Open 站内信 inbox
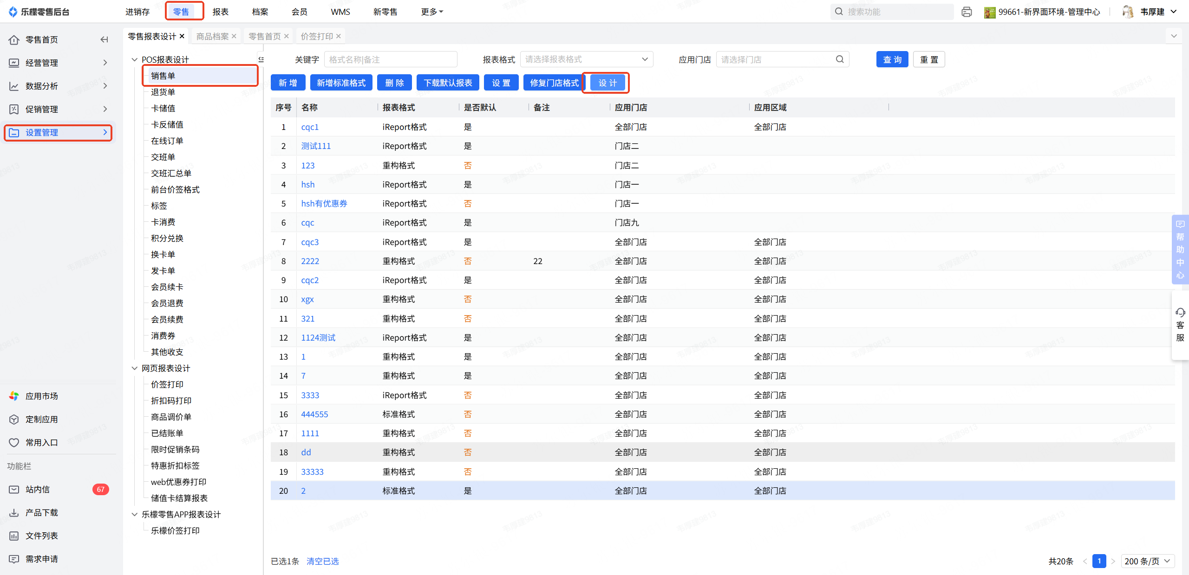The height and width of the screenshot is (575, 1189). tap(37, 489)
